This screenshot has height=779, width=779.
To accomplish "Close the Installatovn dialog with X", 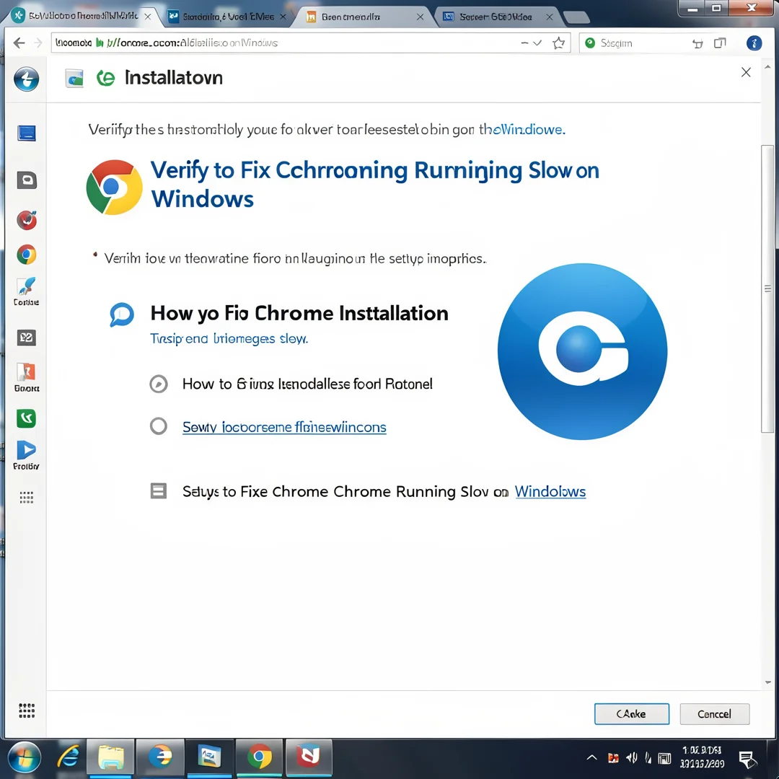I will (x=746, y=73).
